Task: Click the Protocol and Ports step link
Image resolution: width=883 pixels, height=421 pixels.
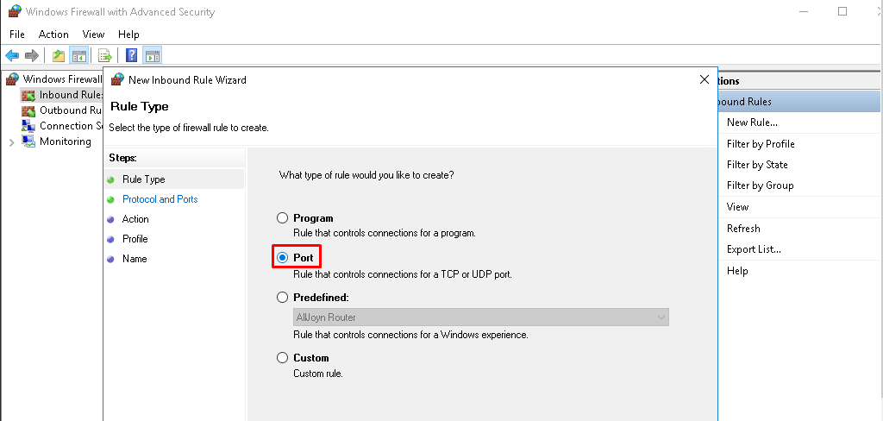Action: point(160,199)
